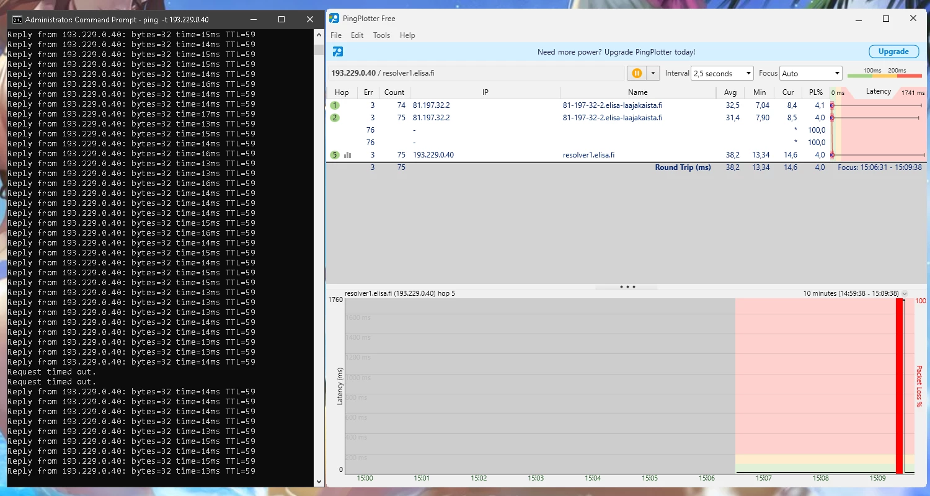Click the 'Focus: 15:06:31 - 15:09:38' text
Image resolution: width=930 pixels, height=496 pixels.
tap(880, 167)
